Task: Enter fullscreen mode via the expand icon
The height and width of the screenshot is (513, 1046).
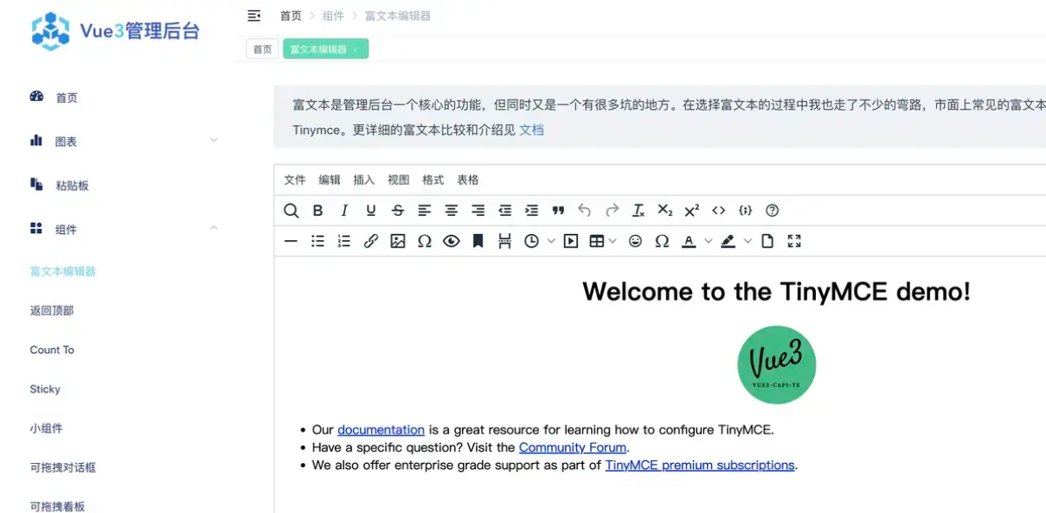Action: click(x=794, y=241)
